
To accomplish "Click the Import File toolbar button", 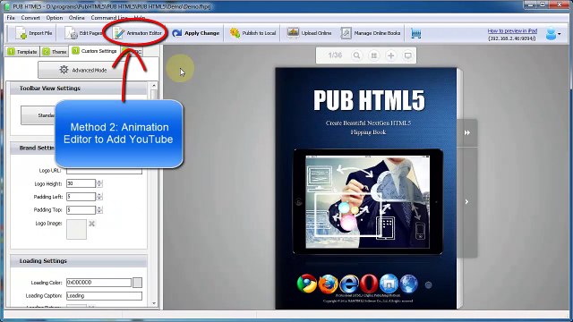I will 34,33.
